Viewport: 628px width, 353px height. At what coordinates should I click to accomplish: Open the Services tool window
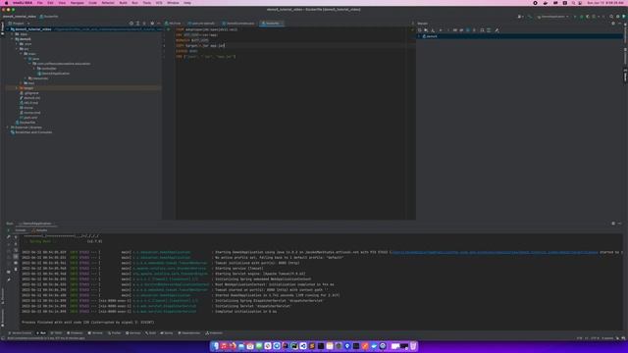point(133,333)
